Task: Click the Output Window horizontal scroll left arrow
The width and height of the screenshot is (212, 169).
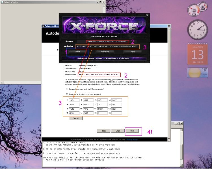Action: 2,82
